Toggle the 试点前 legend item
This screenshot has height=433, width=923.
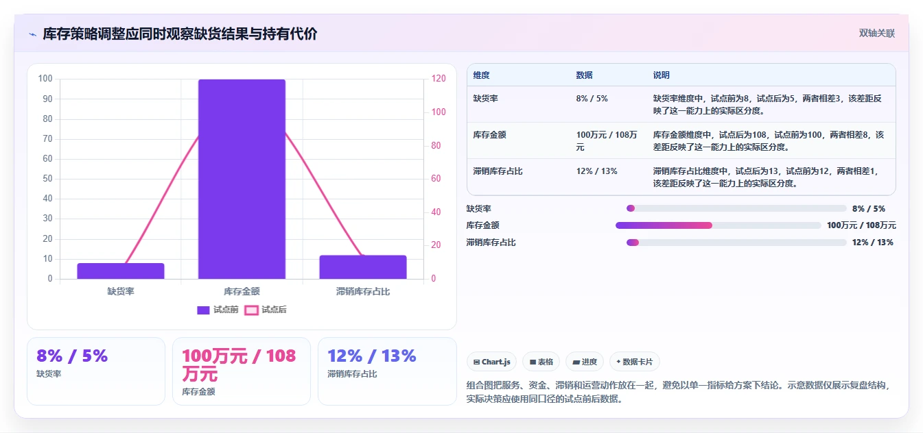pos(218,310)
